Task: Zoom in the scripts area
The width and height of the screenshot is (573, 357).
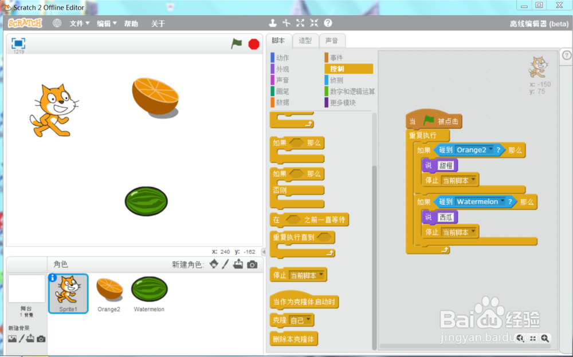Action: [x=545, y=338]
